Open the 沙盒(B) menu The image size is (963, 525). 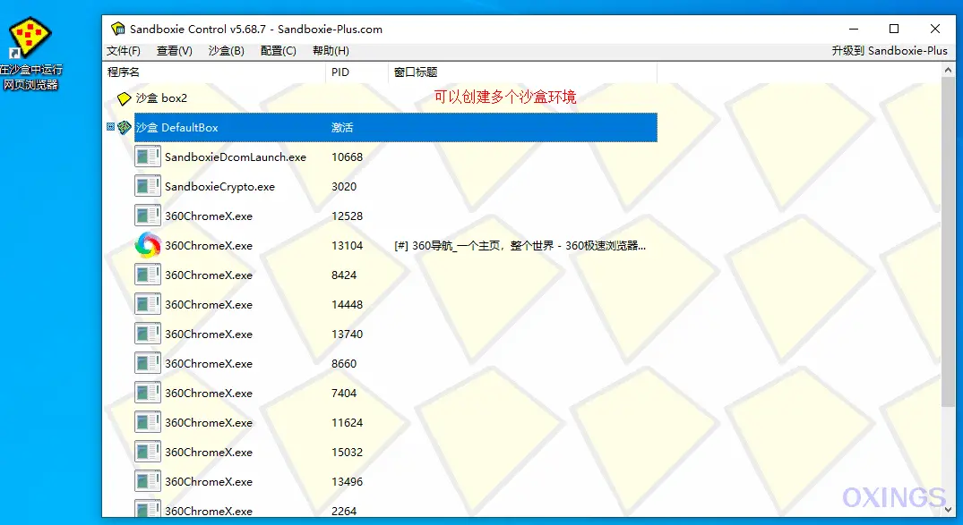226,51
